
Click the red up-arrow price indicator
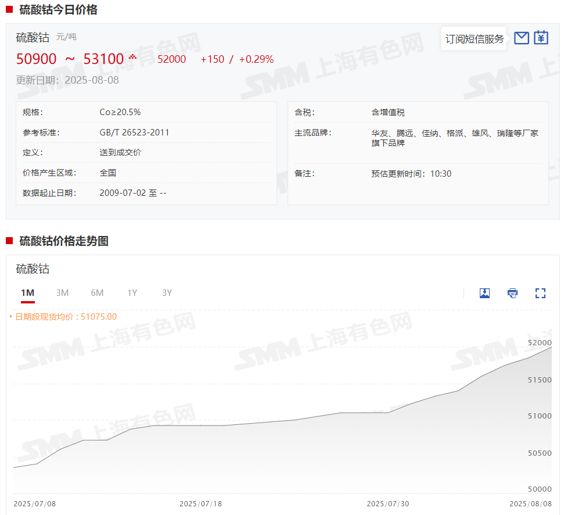coord(132,57)
